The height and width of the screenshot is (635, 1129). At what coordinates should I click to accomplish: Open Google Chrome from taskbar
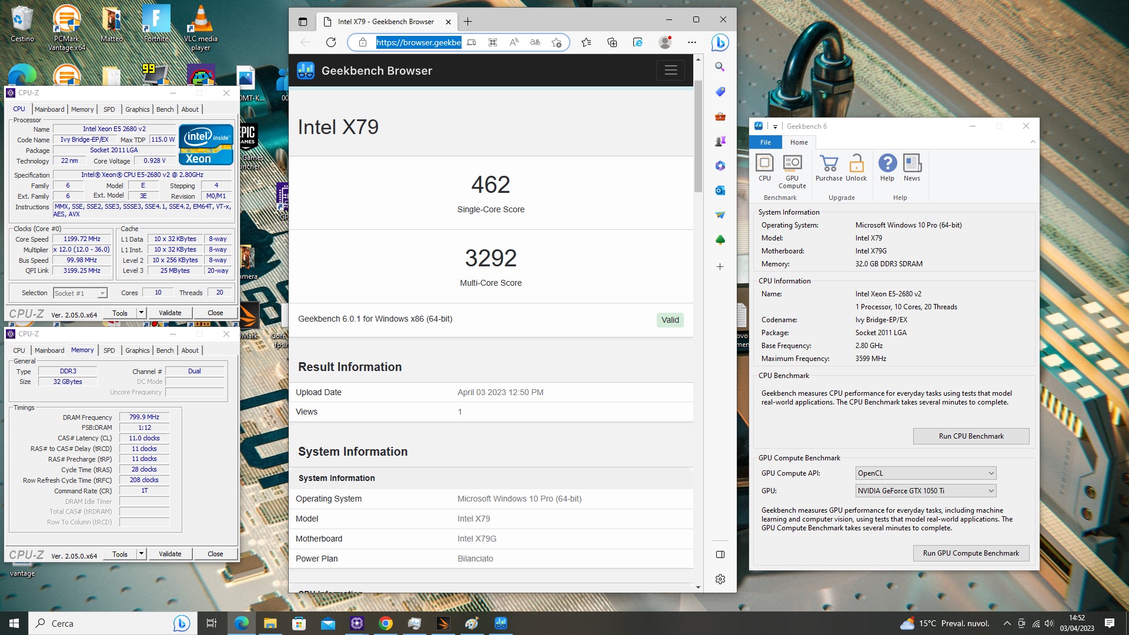click(386, 623)
